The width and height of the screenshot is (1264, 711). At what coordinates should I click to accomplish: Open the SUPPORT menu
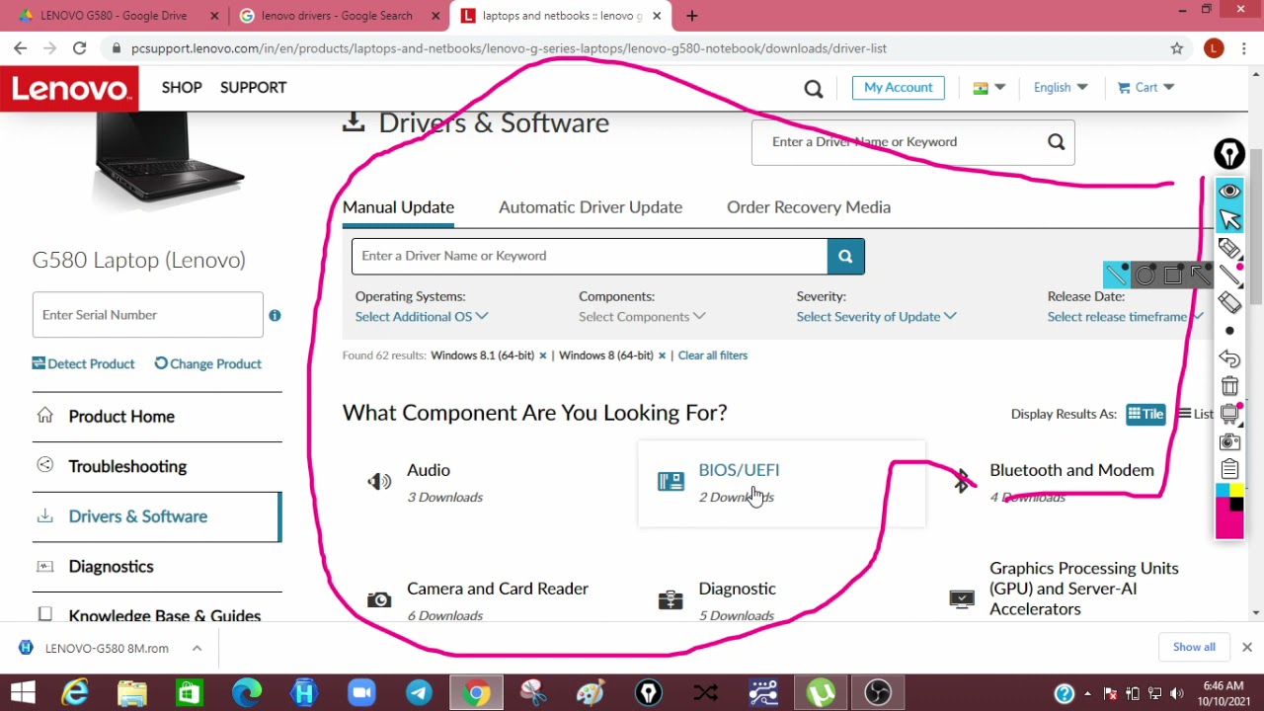(x=253, y=88)
